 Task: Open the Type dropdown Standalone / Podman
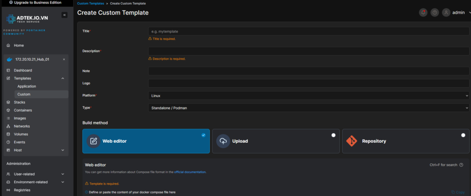308,108
